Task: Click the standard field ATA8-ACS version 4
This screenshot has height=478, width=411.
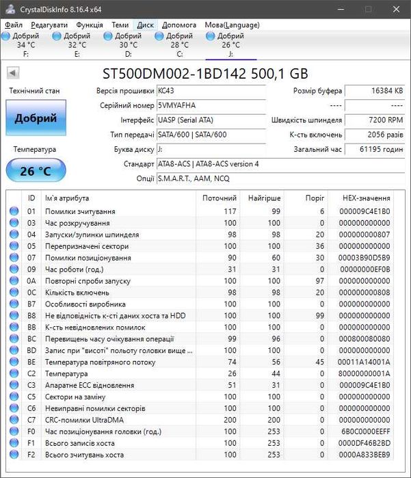Action: [x=280, y=164]
